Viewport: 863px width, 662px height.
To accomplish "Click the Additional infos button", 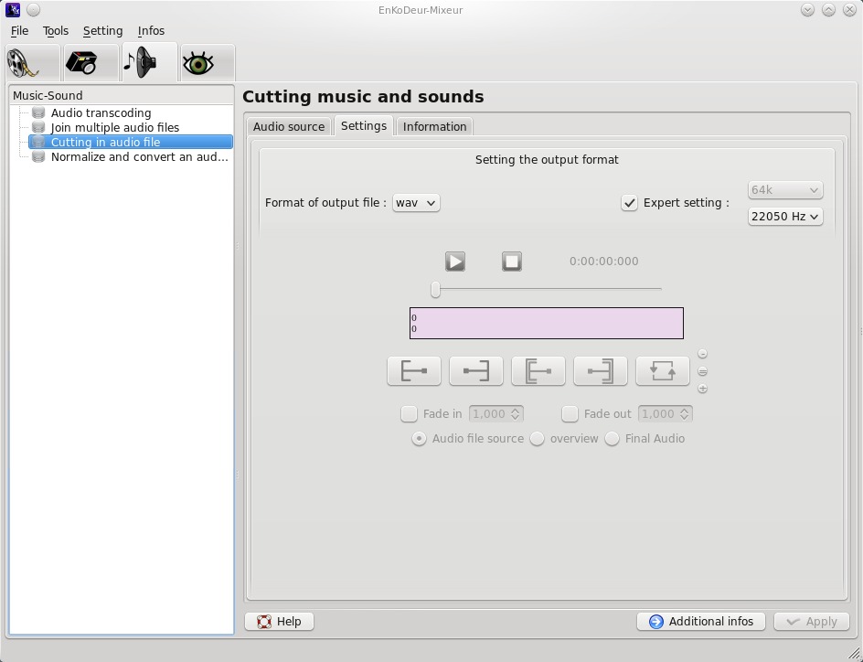I will click(x=701, y=621).
